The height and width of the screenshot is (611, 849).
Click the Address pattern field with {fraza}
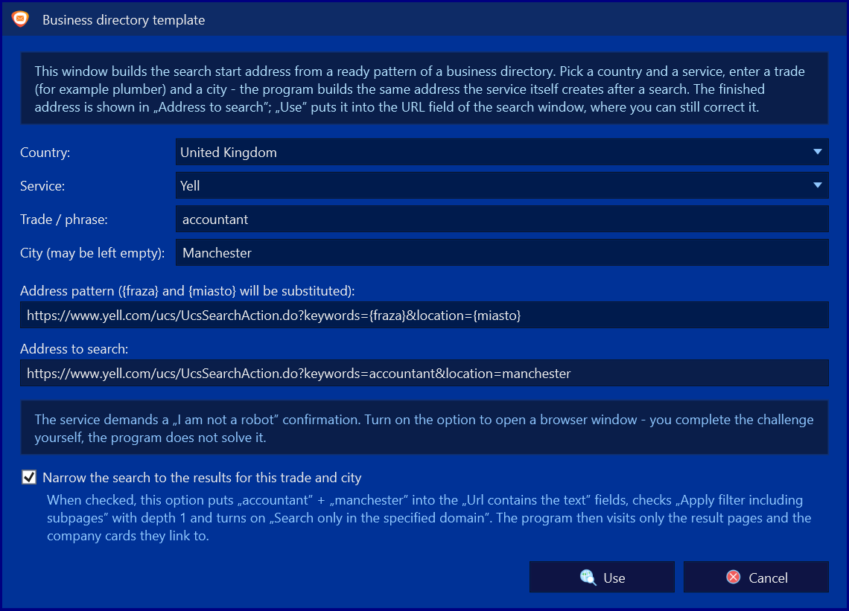[x=424, y=315]
